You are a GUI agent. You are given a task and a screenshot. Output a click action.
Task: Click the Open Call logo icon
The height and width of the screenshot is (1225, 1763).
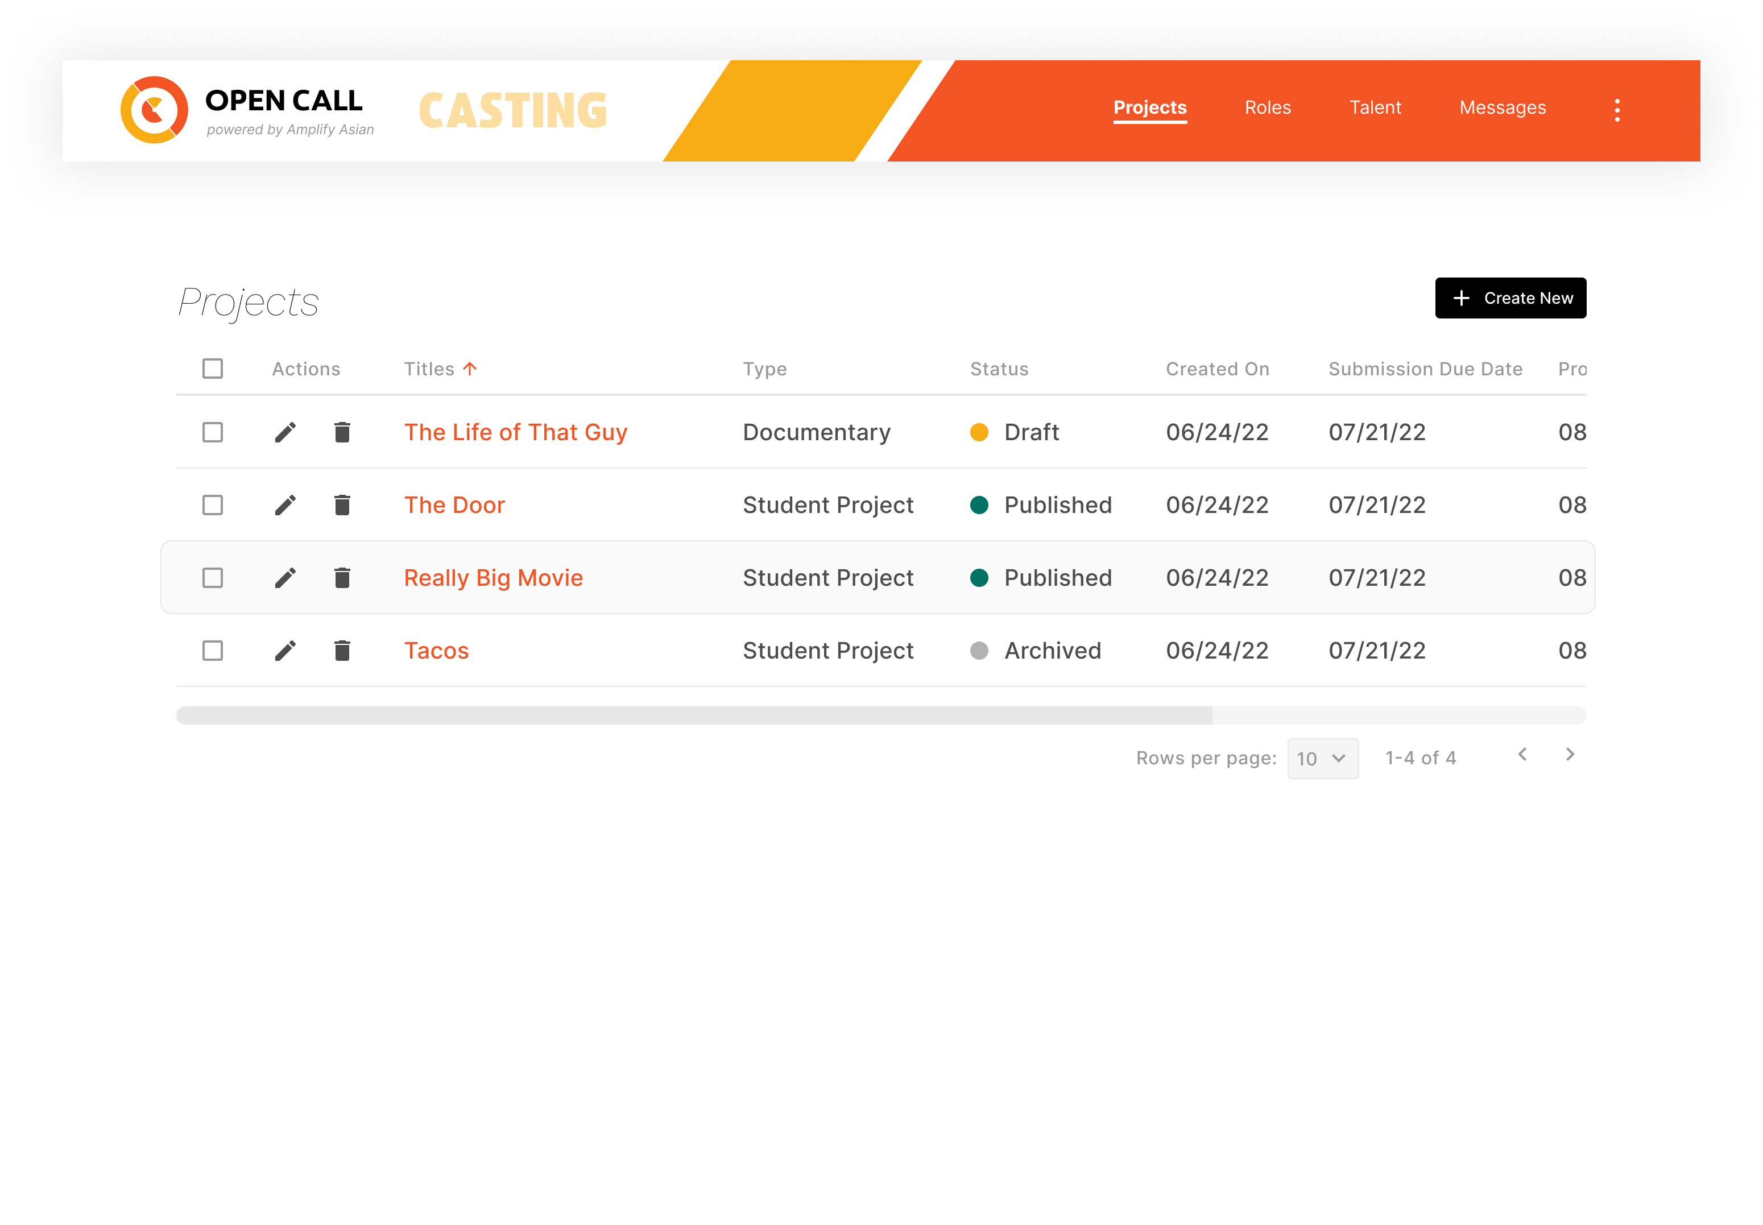point(154,110)
